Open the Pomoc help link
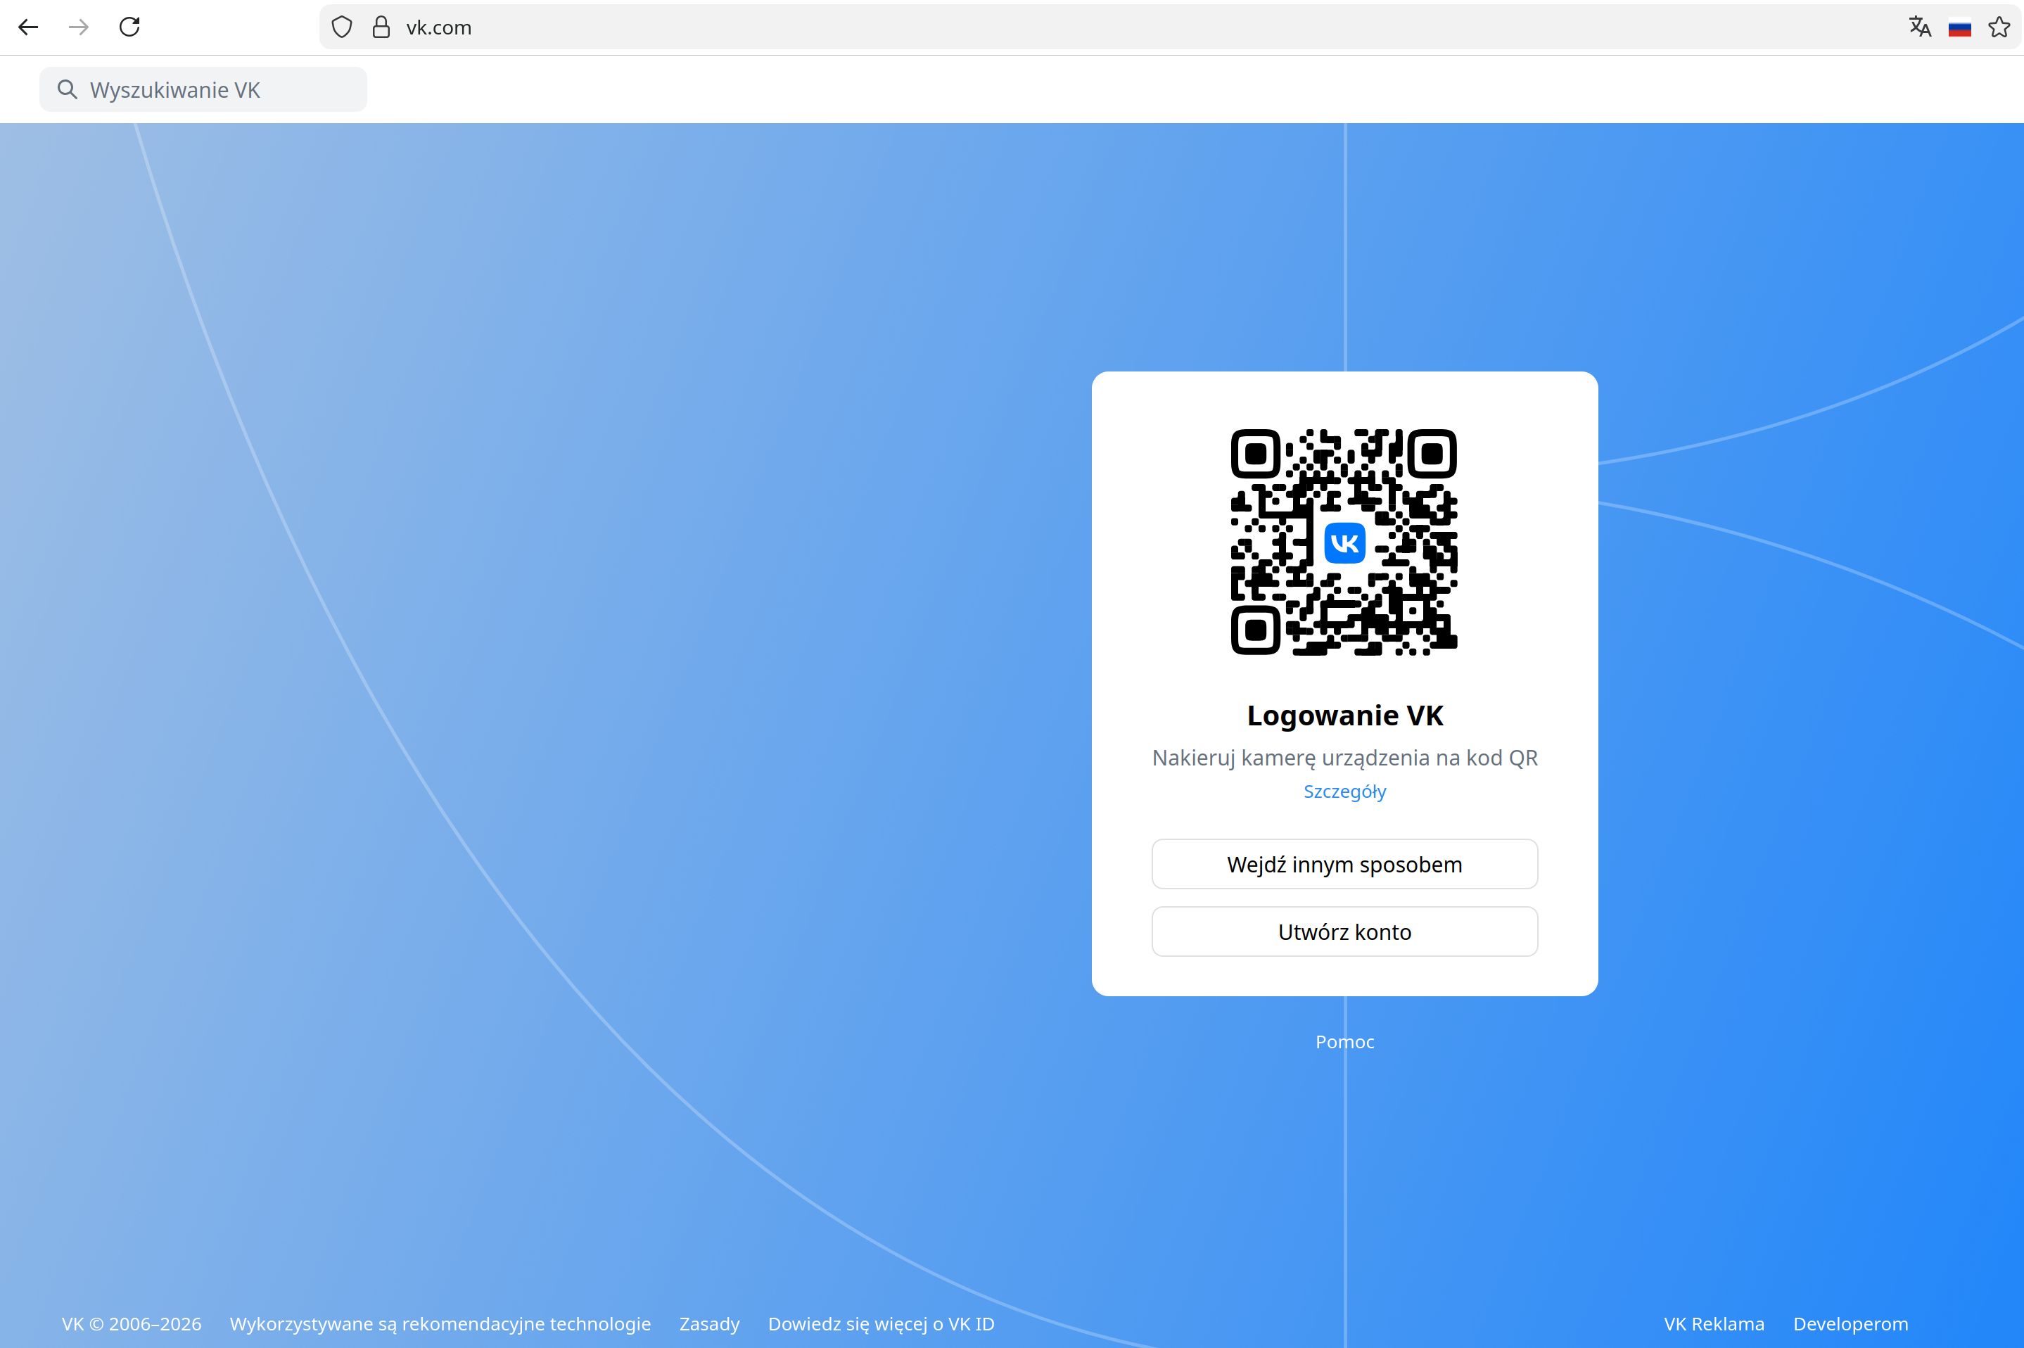This screenshot has width=2024, height=1348. pyautogui.click(x=1344, y=1042)
